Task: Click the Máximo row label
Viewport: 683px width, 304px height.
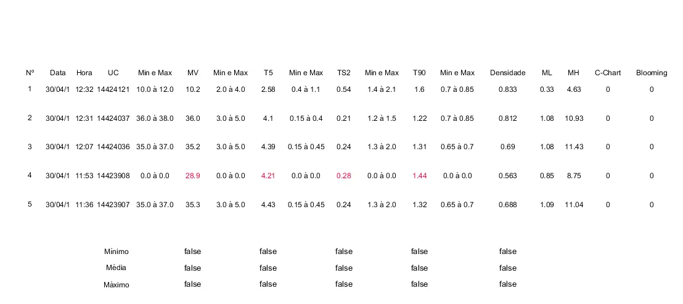Action: (x=117, y=285)
